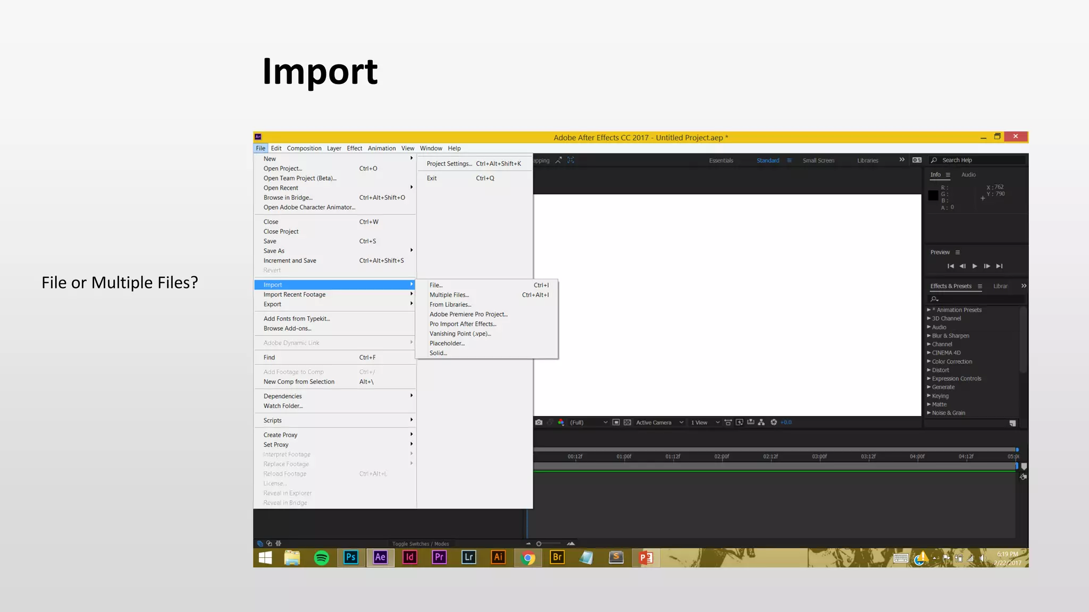Toggle Region of Interest icon in viewer
This screenshot has height=612, width=1089.
point(616,422)
